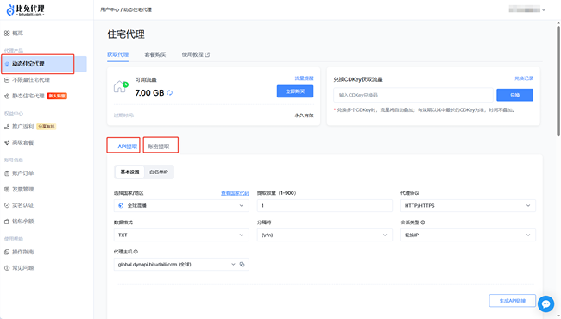The width and height of the screenshot is (561, 319).
Task: Open the chat support bubble
Action: [x=546, y=303]
